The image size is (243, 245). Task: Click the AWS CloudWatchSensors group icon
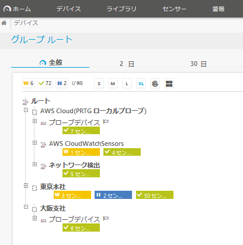click(43, 145)
